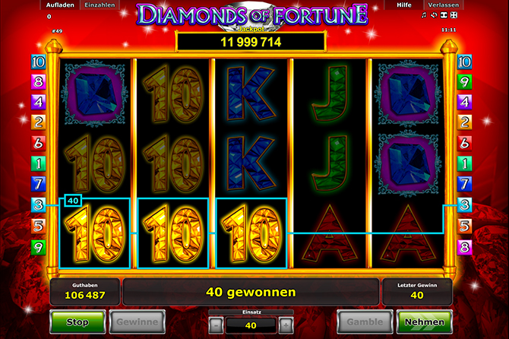The height and width of the screenshot is (339, 509).
Task: Collect winnings with Nehmen button
Action: point(424,322)
